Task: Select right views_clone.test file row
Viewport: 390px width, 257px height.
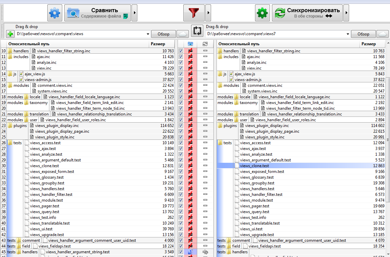Action: (301, 165)
